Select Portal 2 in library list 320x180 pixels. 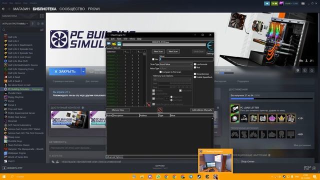[12, 105]
